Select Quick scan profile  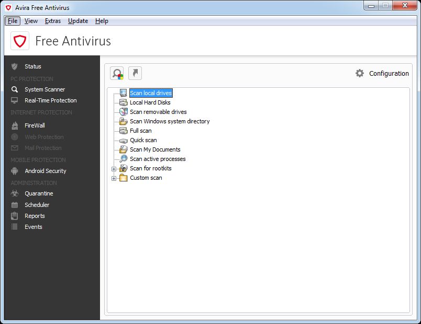143,140
